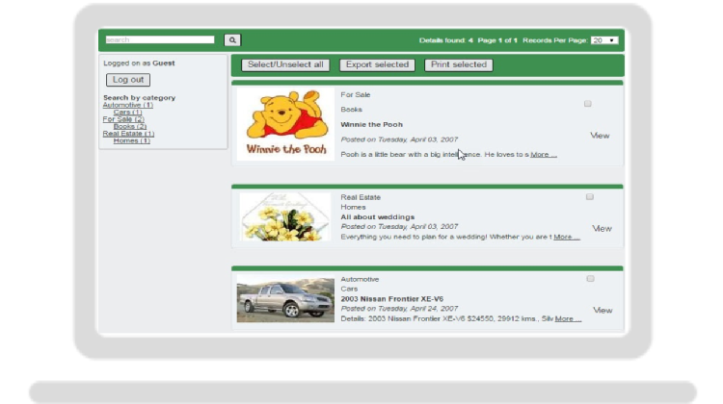The width and height of the screenshot is (723, 404).
Task: Click the Nissan pickup truck thumbnail
Action: tap(285, 298)
